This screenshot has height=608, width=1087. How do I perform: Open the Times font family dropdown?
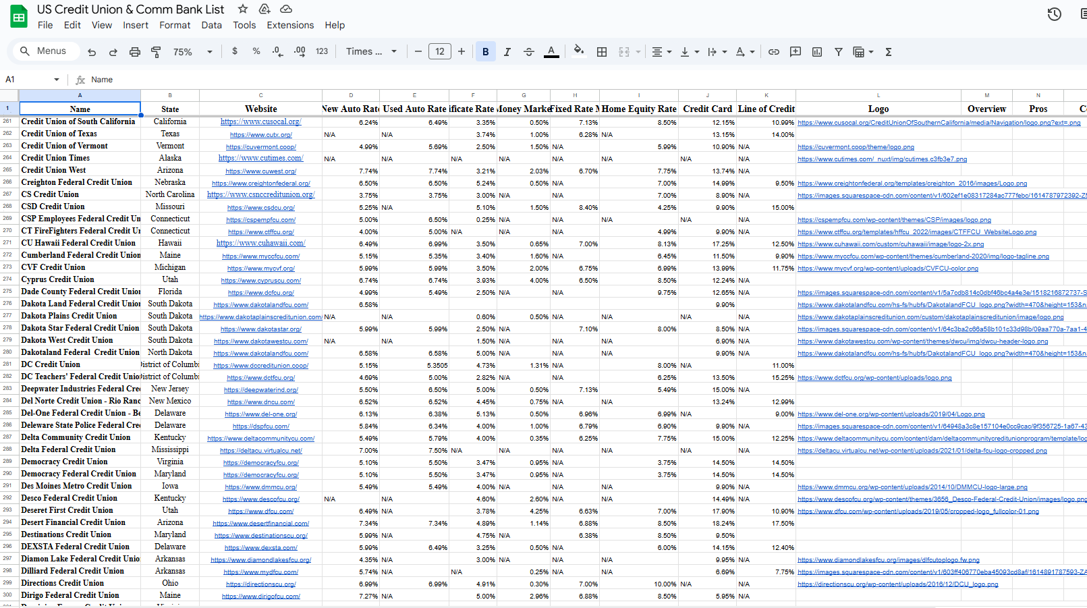click(371, 51)
